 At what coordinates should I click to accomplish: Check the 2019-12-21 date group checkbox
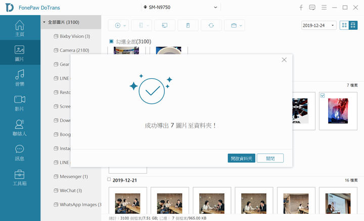click(x=109, y=179)
